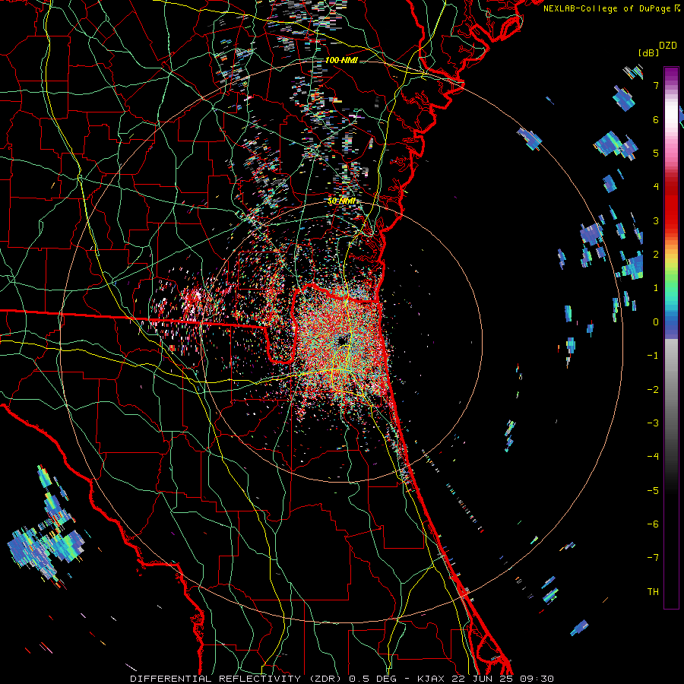The height and width of the screenshot is (684, 684).
Task: Click the 3 dB value on color scale
Action: pyautogui.click(x=656, y=220)
